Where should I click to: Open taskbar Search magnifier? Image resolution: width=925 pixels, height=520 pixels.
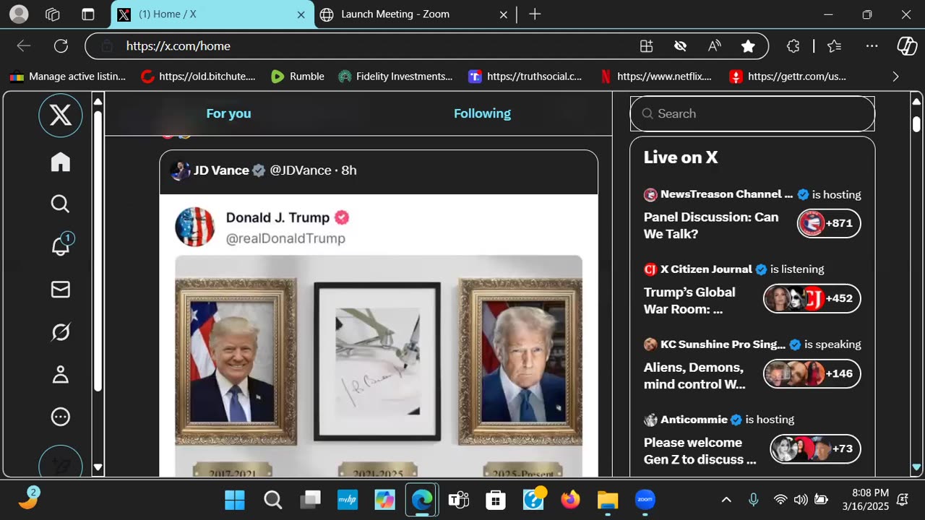(x=272, y=500)
